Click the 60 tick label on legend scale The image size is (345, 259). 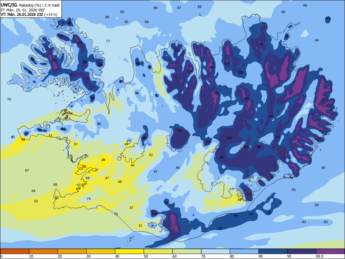pos(175,256)
